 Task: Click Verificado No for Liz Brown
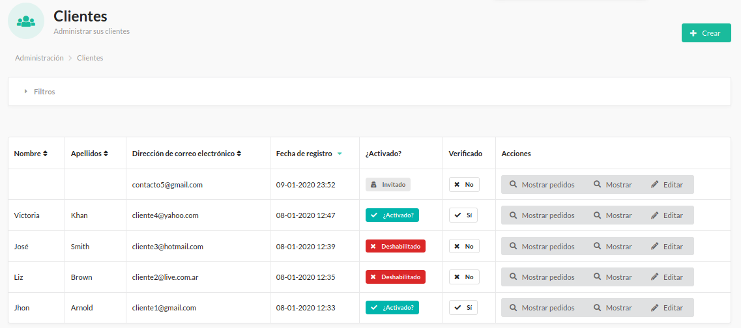click(464, 277)
